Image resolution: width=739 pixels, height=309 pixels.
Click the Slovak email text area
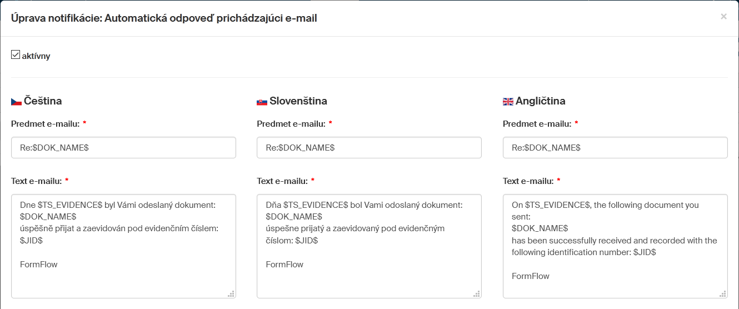369,246
